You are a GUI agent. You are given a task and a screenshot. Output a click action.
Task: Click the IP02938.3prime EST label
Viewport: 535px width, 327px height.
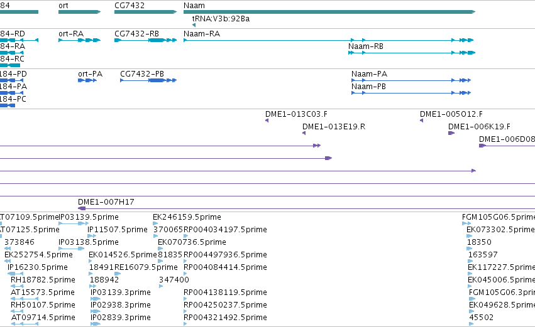pyautogui.click(x=121, y=305)
